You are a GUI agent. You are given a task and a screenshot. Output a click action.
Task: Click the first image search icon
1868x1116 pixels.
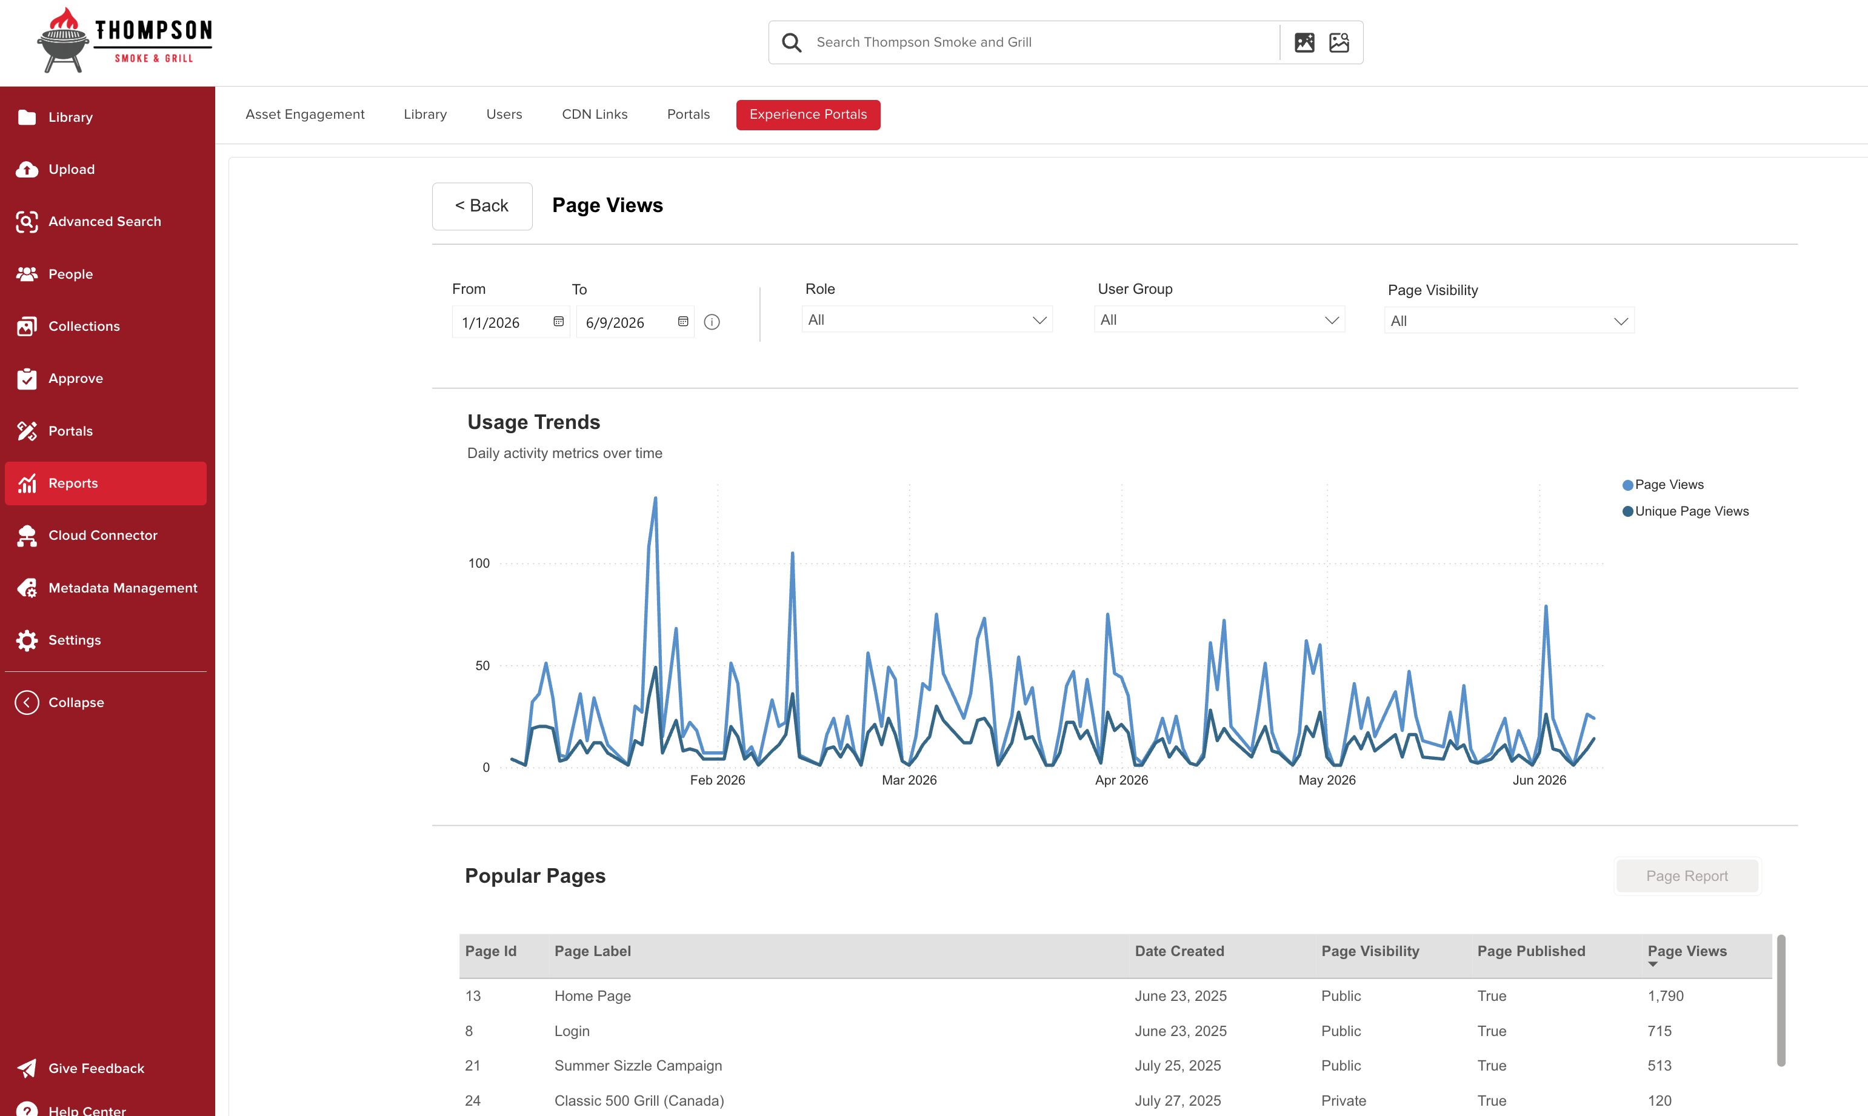[x=1304, y=43]
